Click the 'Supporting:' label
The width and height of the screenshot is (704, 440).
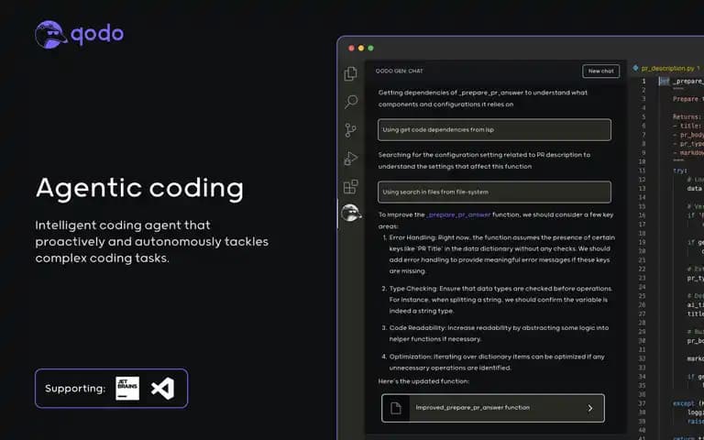[x=75, y=389]
